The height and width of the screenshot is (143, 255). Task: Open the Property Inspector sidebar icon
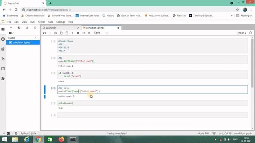(x=3, y=59)
